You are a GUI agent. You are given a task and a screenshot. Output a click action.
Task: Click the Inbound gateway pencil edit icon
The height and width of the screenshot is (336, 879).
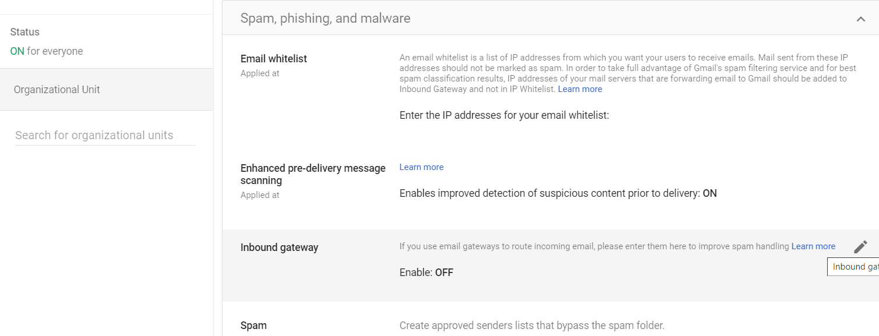[x=860, y=247]
